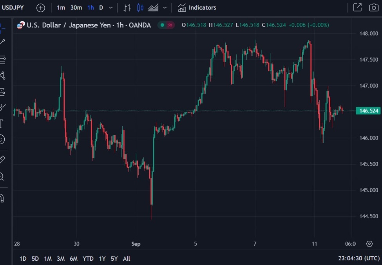
Task: Expand the chart style dropdown arrow
Action: pos(165,8)
